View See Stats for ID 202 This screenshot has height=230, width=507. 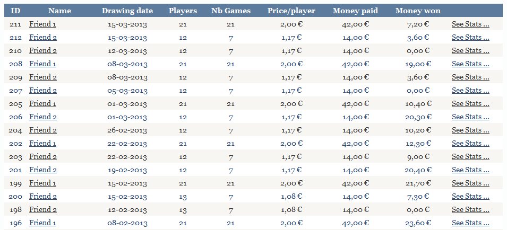click(x=470, y=143)
